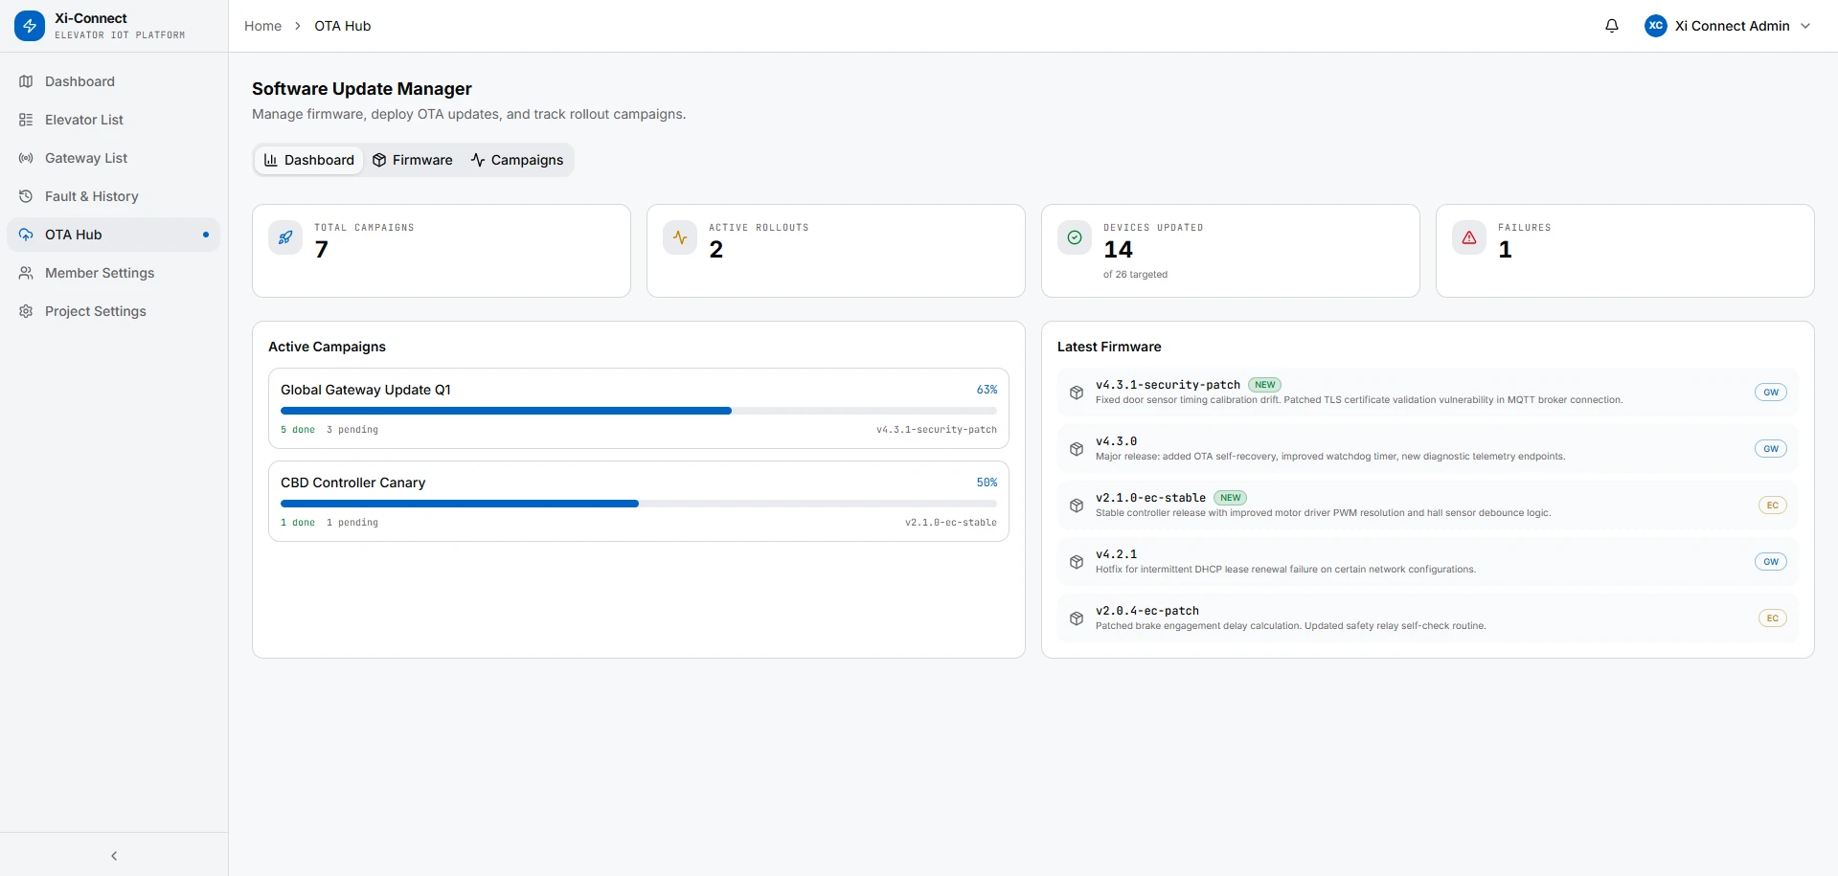Navigate to Home breadcrumb link
The height and width of the screenshot is (876, 1838).
[262, 26]
